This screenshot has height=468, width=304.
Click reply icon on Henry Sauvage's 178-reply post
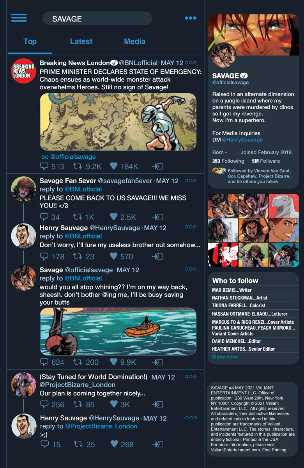click(44, 257)
